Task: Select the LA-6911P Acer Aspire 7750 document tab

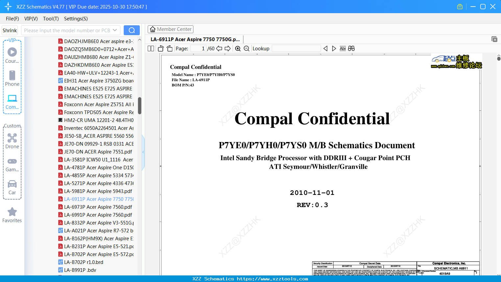Action: click(195, 39)
